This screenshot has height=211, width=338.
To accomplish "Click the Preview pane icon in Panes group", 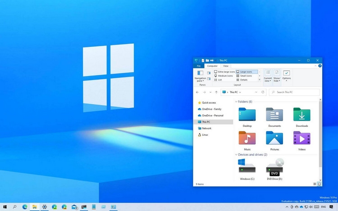I will click(x=209, y=73).
